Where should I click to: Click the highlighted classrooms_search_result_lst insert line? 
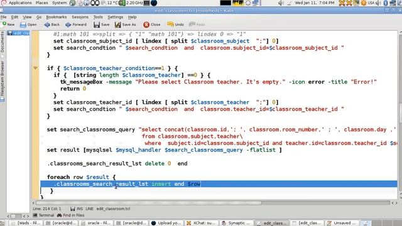point(219,184)
